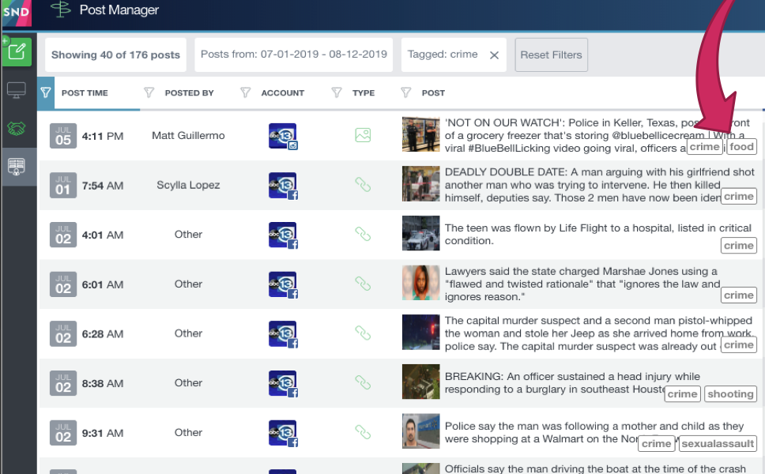Open thumbnail of Marshae Jones post
Viewport: 765px width, 474px height.
click(x=420, y=283)
